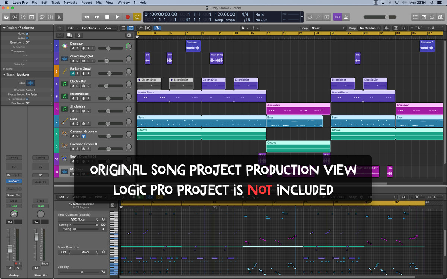447x279 pixels.
Task: Solo the Dinosaur track
Action: 78,48
